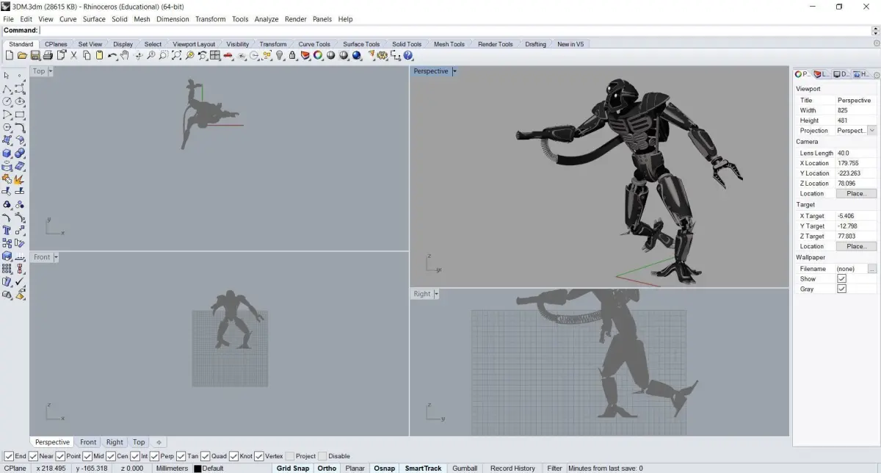
Task: Open the File menu
Action: click(x=9, y=19)
